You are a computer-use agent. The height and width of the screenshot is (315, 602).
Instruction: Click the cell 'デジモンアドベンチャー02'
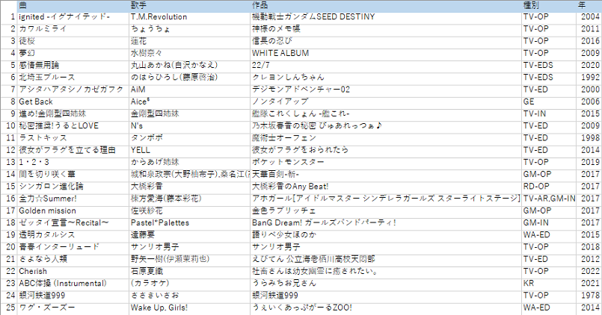click(x=386, y=90)
